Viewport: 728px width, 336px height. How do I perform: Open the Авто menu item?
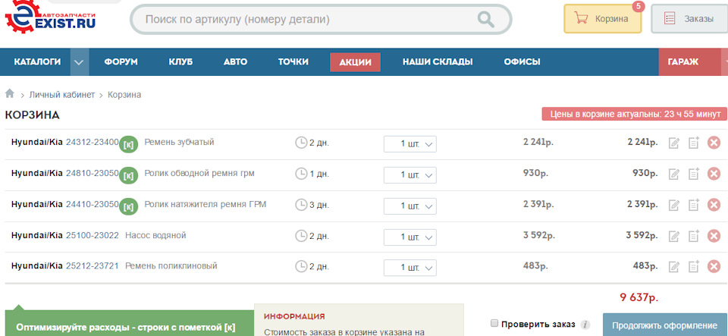(235, 61)
